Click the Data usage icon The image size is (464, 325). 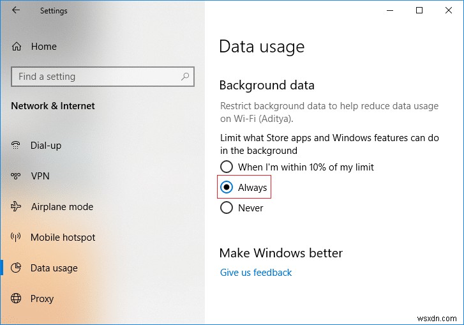click(x=17, y=268)
